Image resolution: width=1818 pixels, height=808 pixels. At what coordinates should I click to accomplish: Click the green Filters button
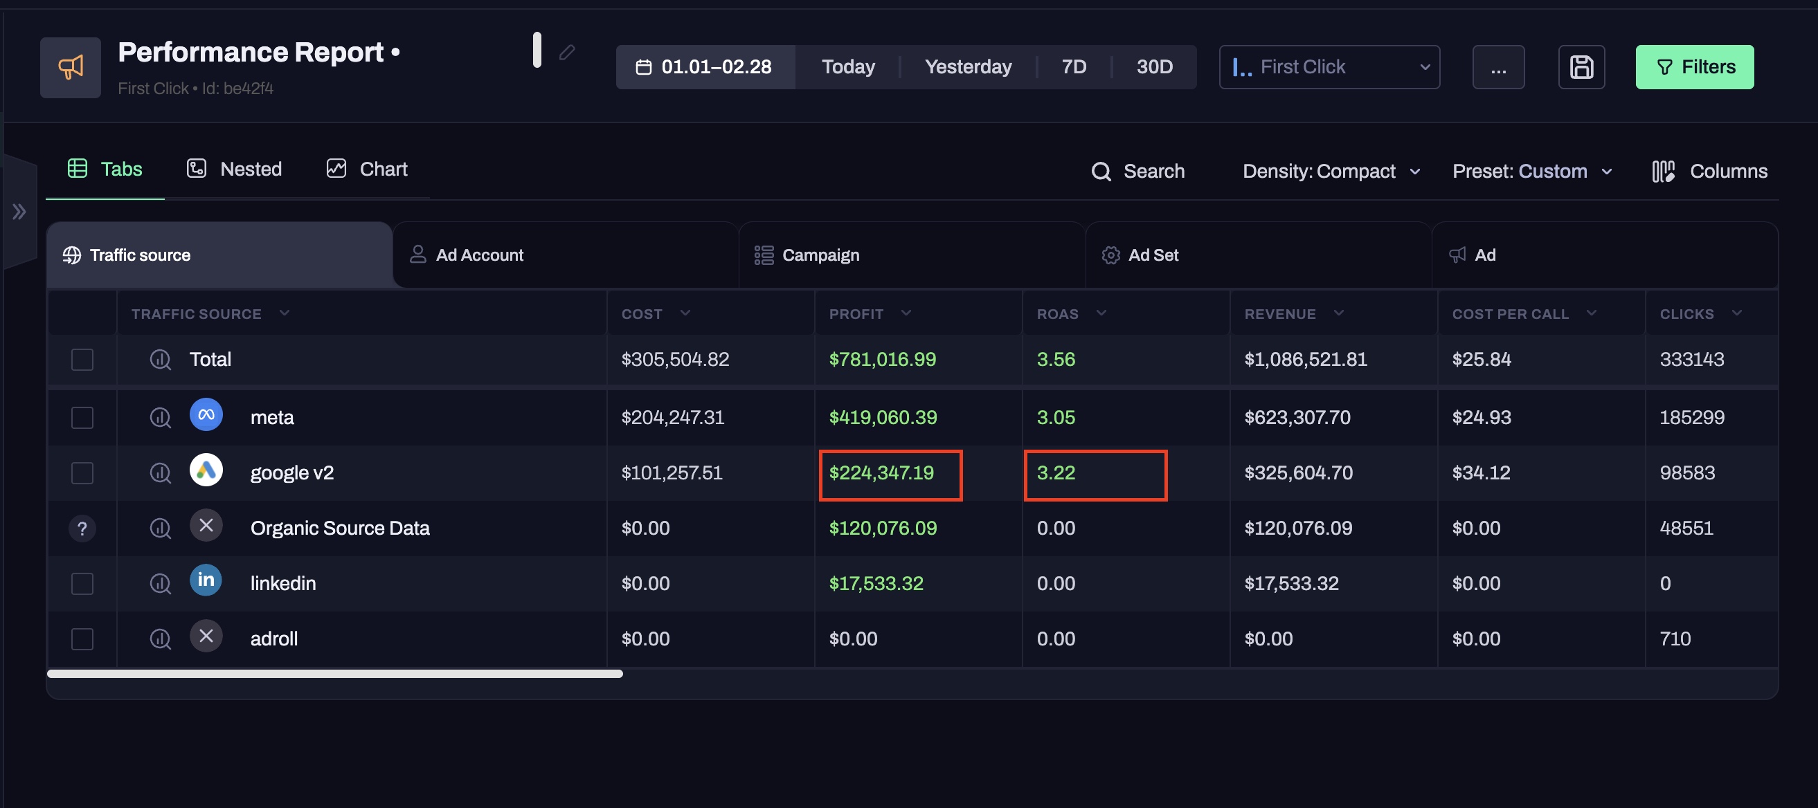pos(1694,67)
